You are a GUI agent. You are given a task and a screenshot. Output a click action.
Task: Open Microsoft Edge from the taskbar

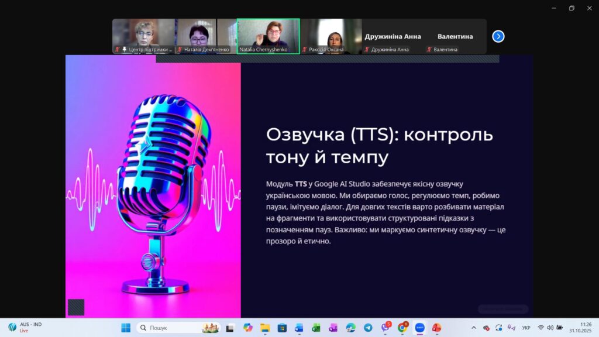tap(350, 328)
